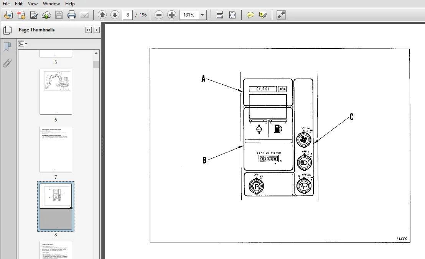The image size is (425, 259).
Task: Click the letter A callout label
Action: click(x=204, y=79)
